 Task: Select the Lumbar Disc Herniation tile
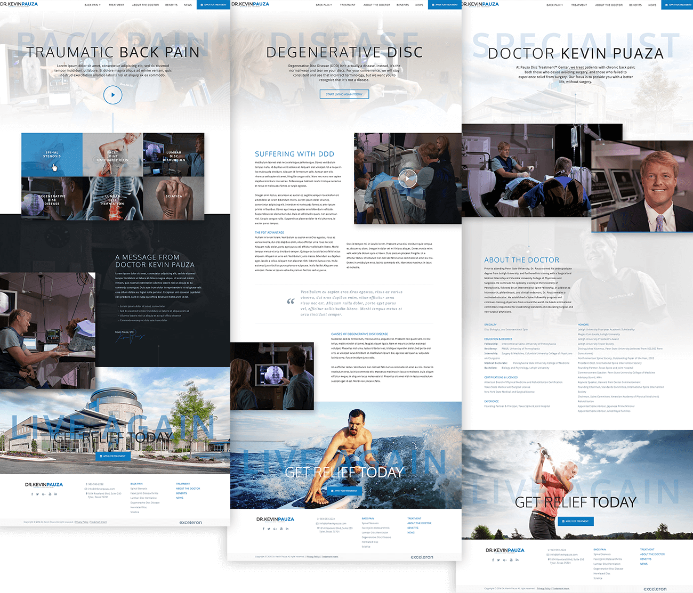(x=113, y=198)
